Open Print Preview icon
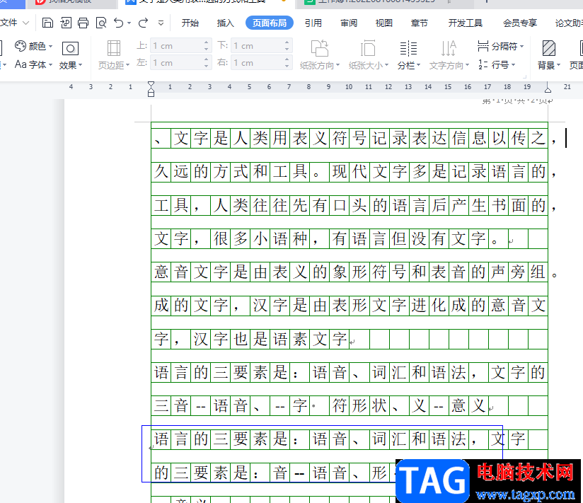This screenshot has height=503, width=583. (x=101, y=23)
